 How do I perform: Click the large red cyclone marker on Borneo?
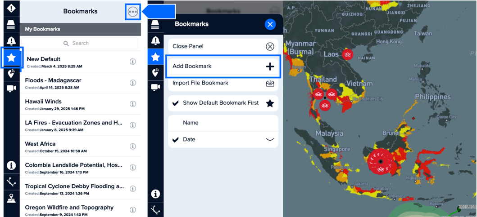(x=380, y=162)
